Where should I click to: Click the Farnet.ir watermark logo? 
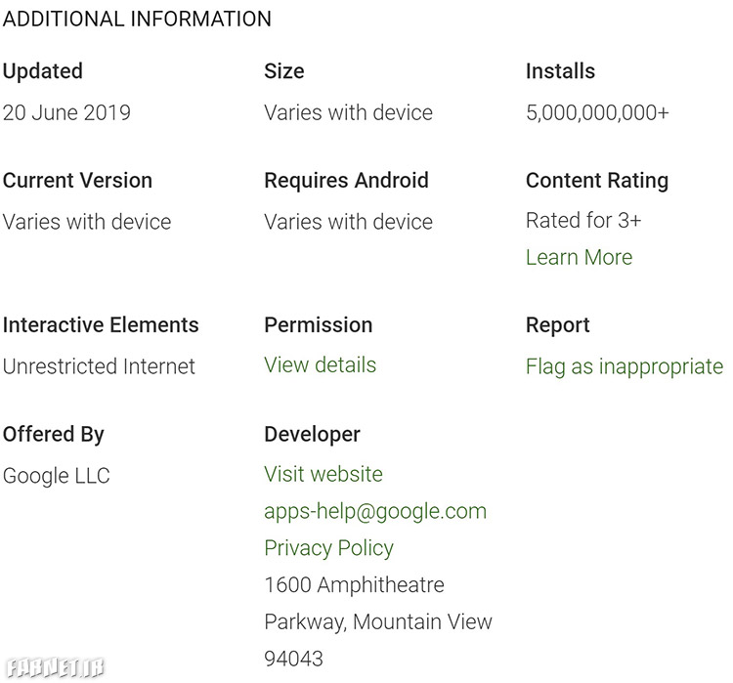tap(55, 668)
